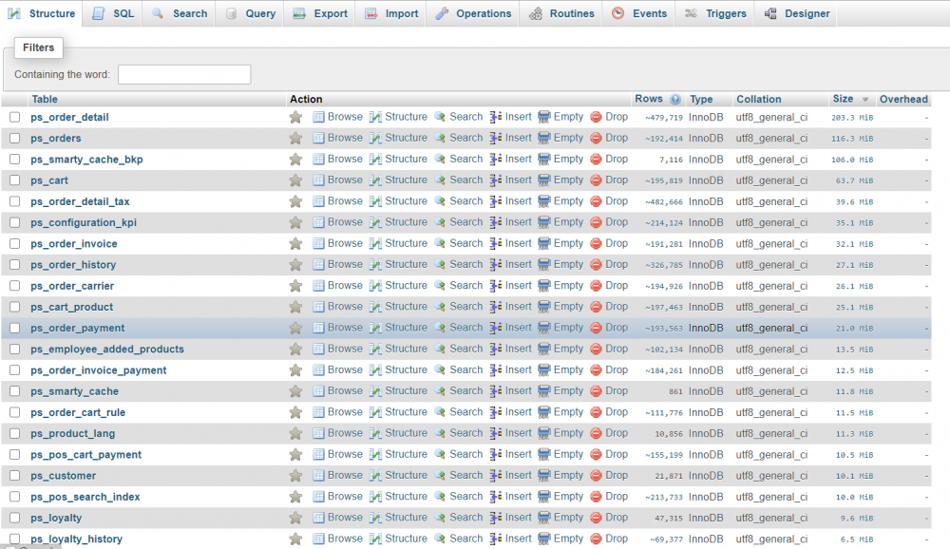Open the Triggers tab
950x549 pixels.
(715, 13)
